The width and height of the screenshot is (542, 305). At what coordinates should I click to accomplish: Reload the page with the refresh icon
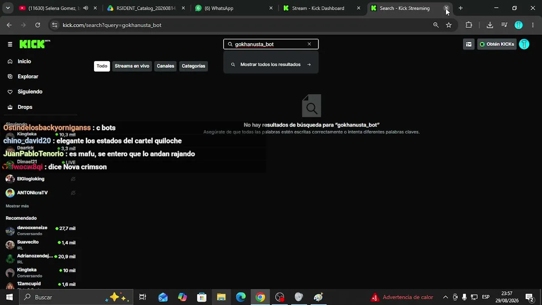click(38, 25)
